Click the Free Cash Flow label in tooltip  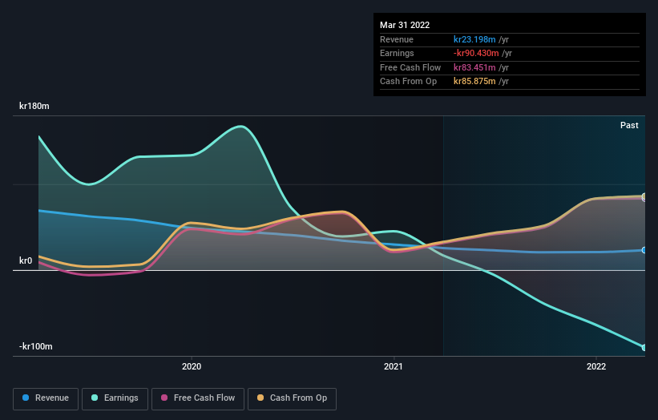point(410,67)
